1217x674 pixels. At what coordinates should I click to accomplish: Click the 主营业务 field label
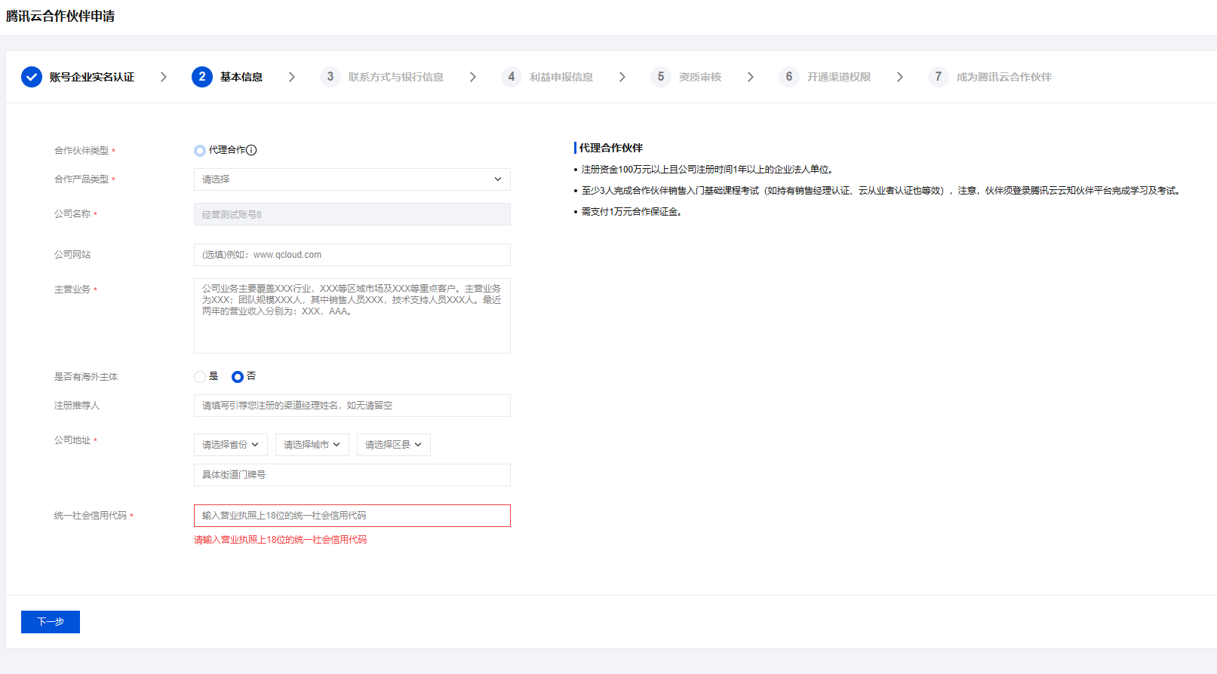pos(72,290)
